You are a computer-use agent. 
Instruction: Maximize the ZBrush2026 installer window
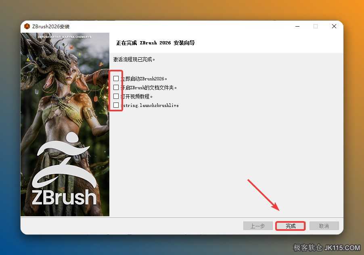point(316,27)
